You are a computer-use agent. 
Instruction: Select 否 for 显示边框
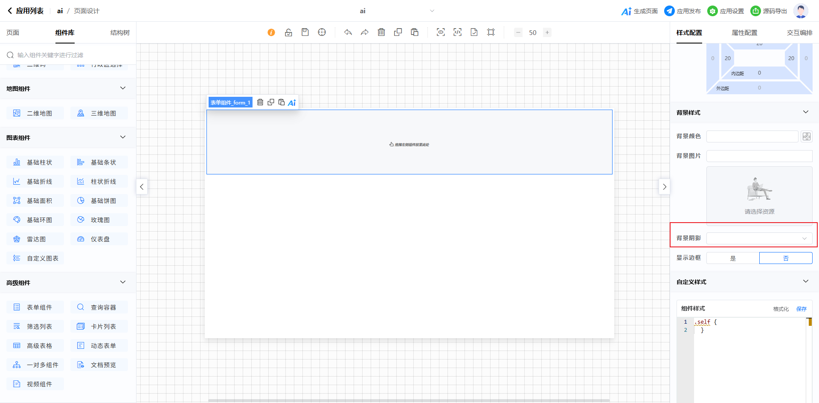[786, 258]
